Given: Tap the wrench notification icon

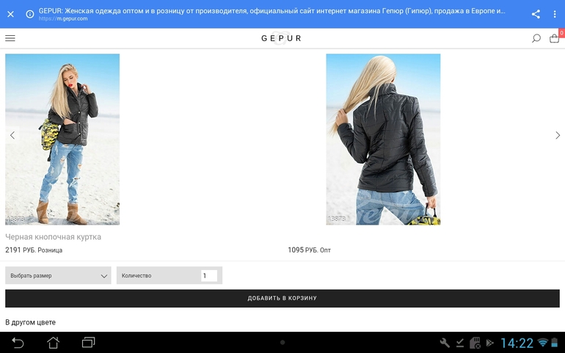Looking at the screenshot, I should (445, 343).
